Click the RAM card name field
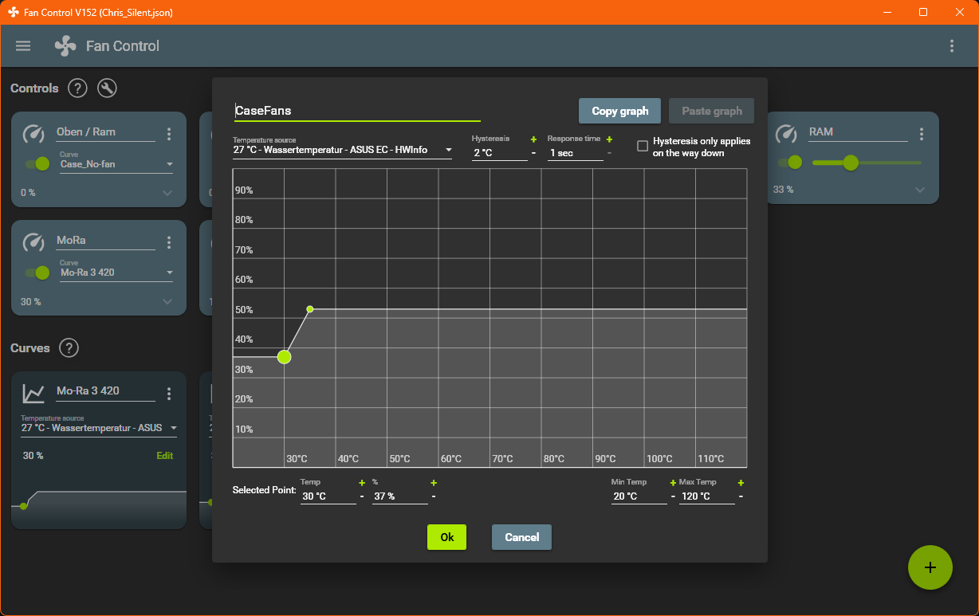 click(858, 132)
